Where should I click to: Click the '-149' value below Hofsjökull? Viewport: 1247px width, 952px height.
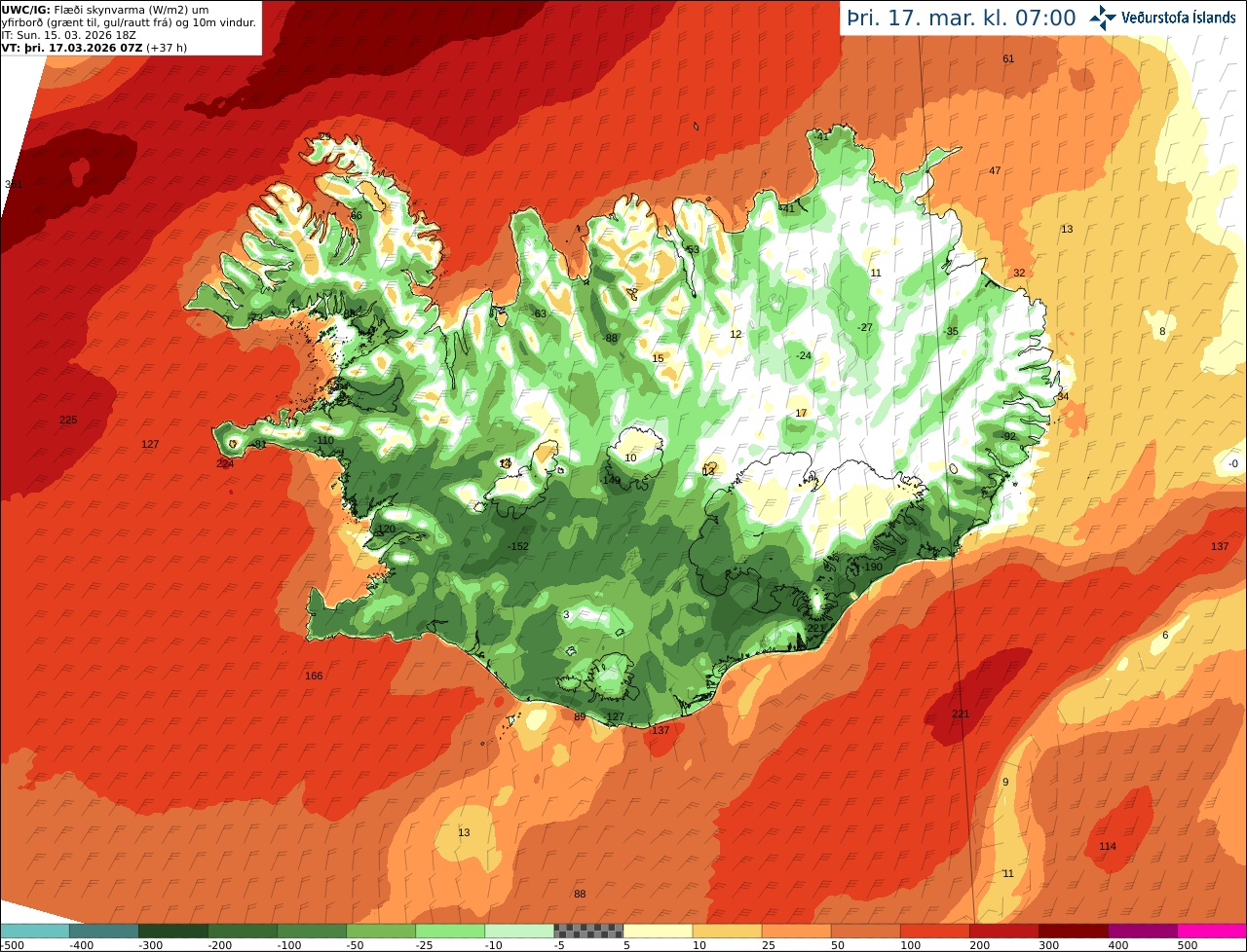[610, 481]
